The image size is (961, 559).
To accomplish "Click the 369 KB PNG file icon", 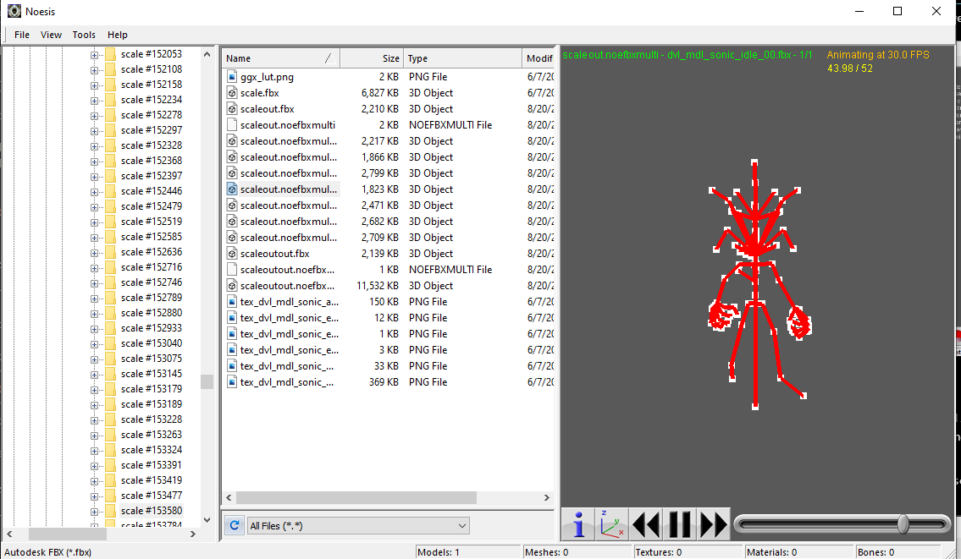I will (x=232, y=381).
